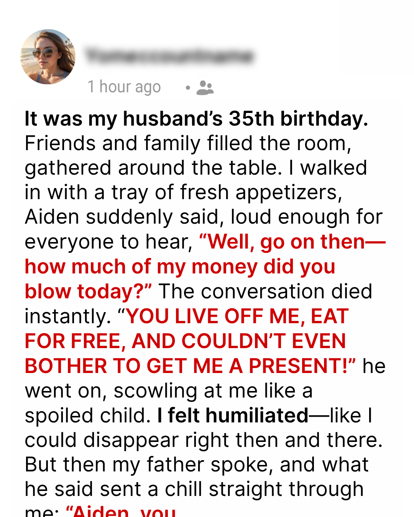This screenshot has width=414, height=517.
Task: Click the dot separator beside the timestamp
Action: (188, 88)
